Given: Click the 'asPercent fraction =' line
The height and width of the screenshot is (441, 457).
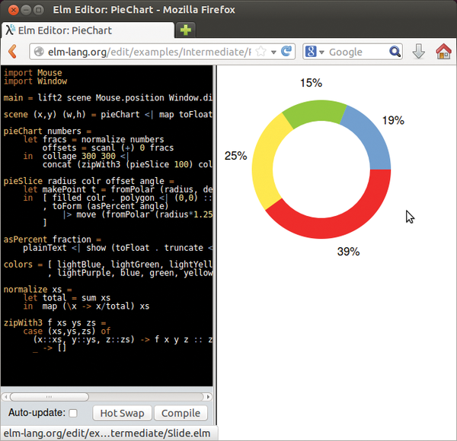Looking at the screenshot, I should pos(52,240).
